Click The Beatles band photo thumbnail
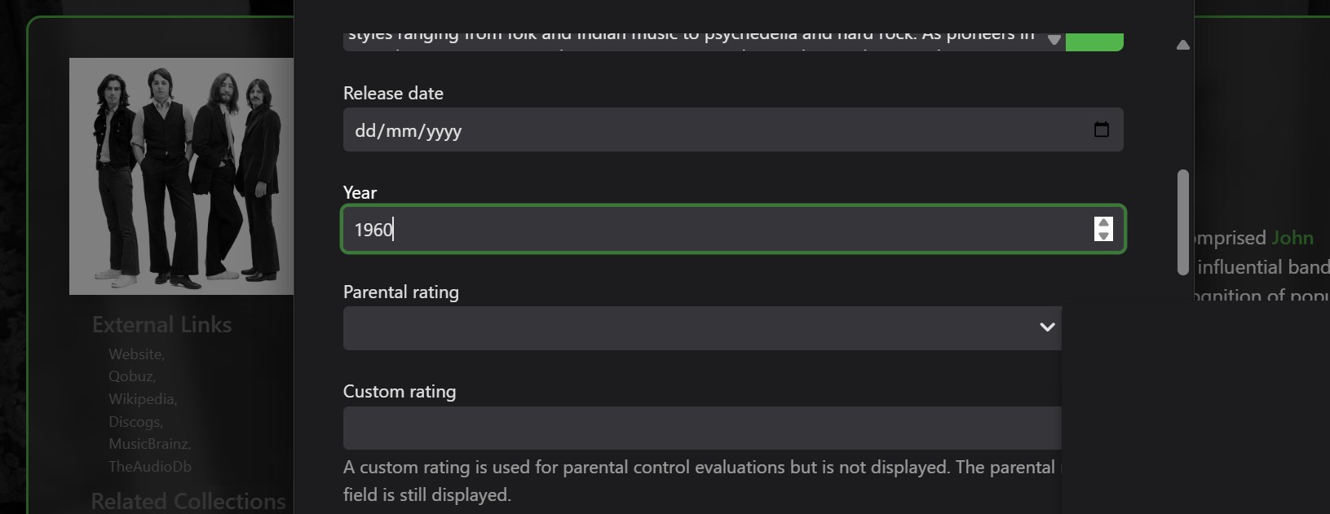The height and width of the screenshot is (514, 1330). click(181, 176)
